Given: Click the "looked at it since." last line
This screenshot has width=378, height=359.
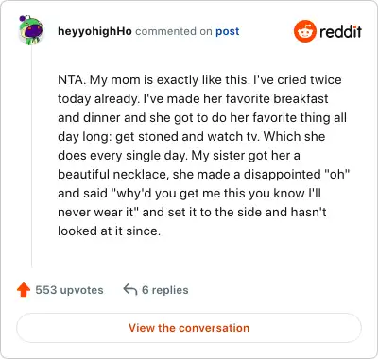Looking at the screenshot, I should 110,231.
